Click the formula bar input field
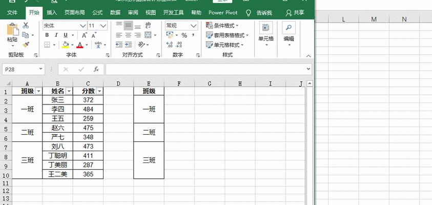Image resolution: width=432 pixels, height=205 pixels. [205, 69]
